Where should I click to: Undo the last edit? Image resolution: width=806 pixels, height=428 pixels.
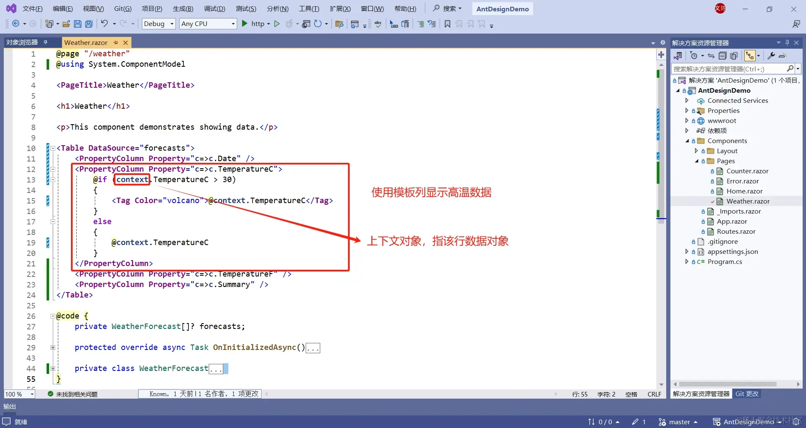coord(105,23)
